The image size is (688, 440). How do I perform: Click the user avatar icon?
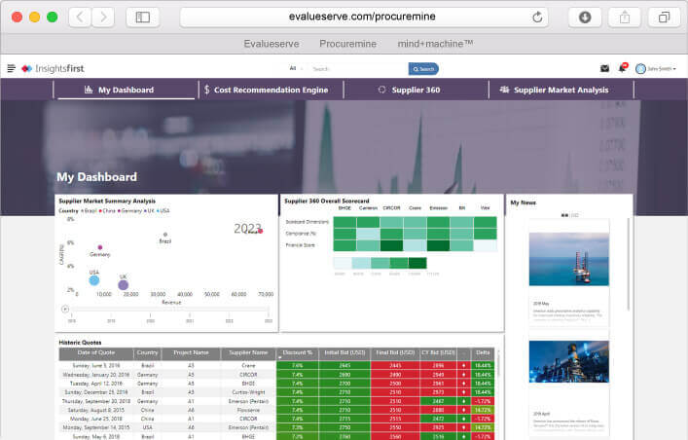(640, 68)
